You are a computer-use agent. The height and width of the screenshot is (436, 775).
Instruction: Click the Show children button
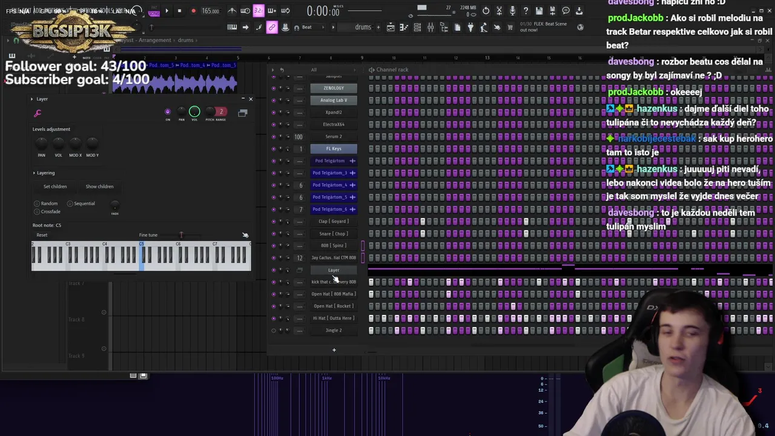click(x=99, y=187)
